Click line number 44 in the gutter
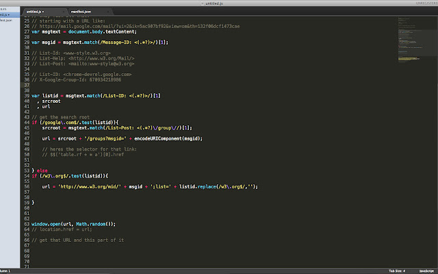 click(x=27, y=123)
